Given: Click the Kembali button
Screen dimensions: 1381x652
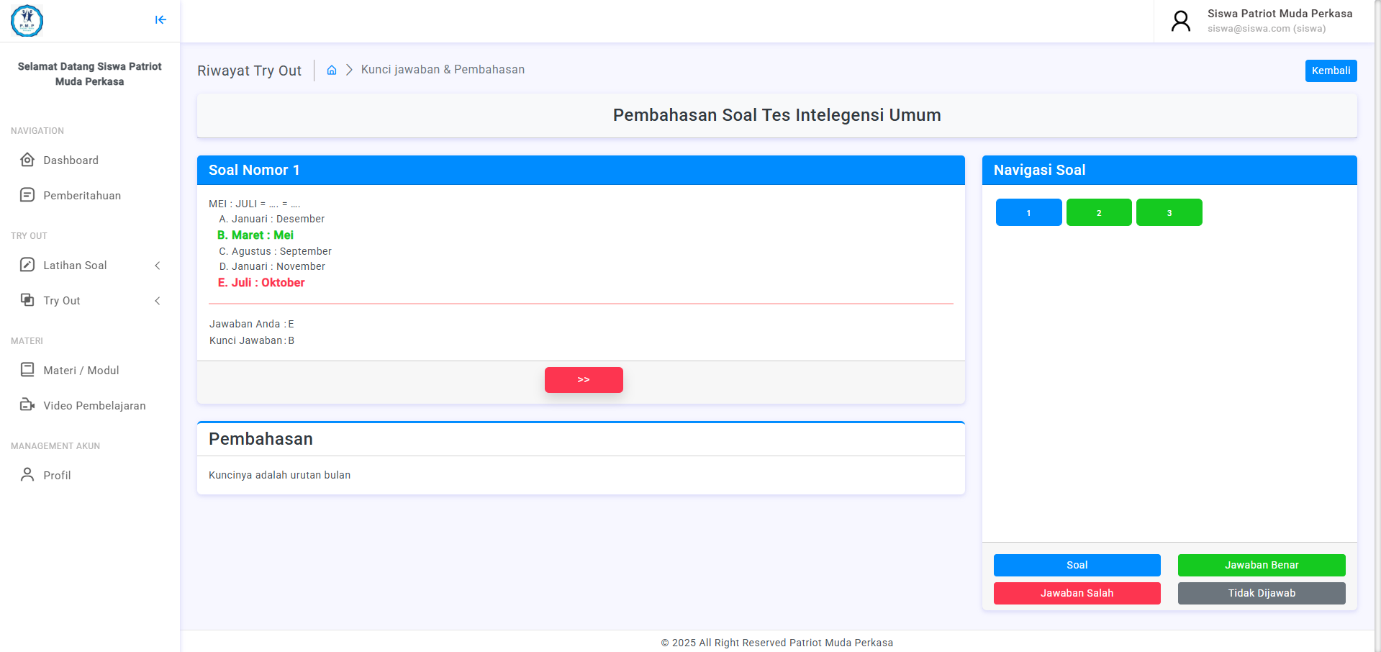Looking at the screenshot, I should 1331,71.
